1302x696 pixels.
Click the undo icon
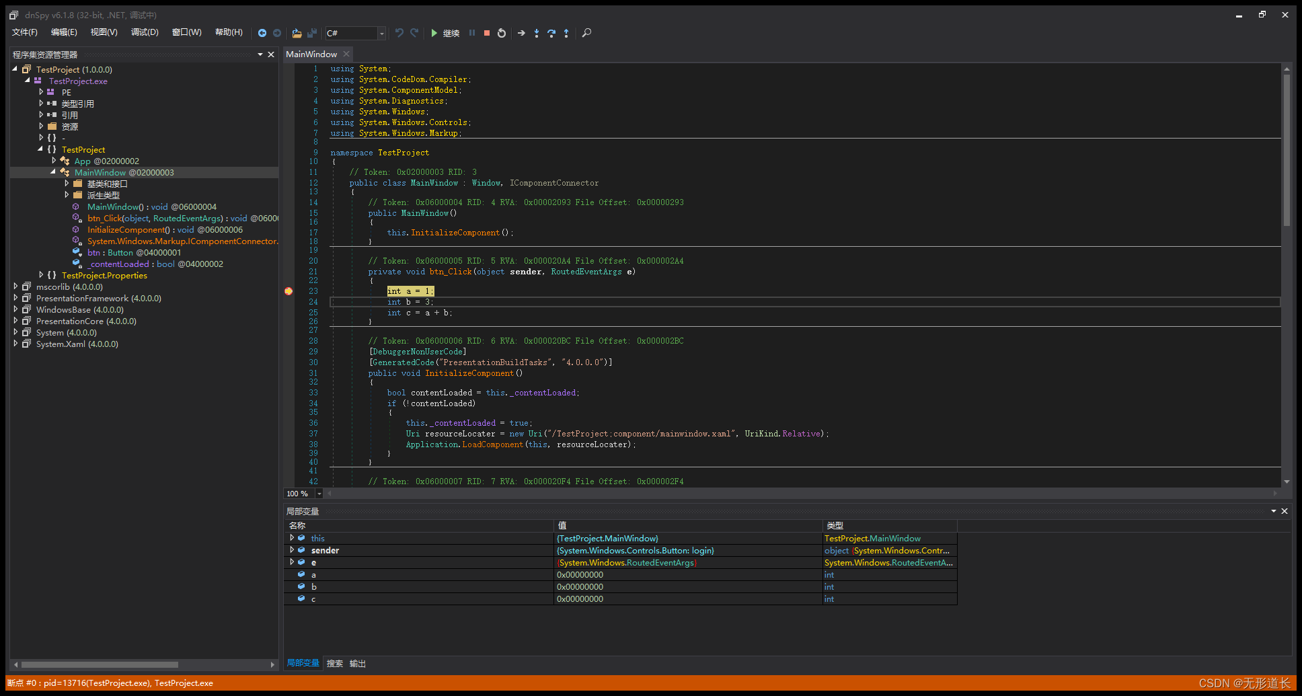(x=399, y=33)
